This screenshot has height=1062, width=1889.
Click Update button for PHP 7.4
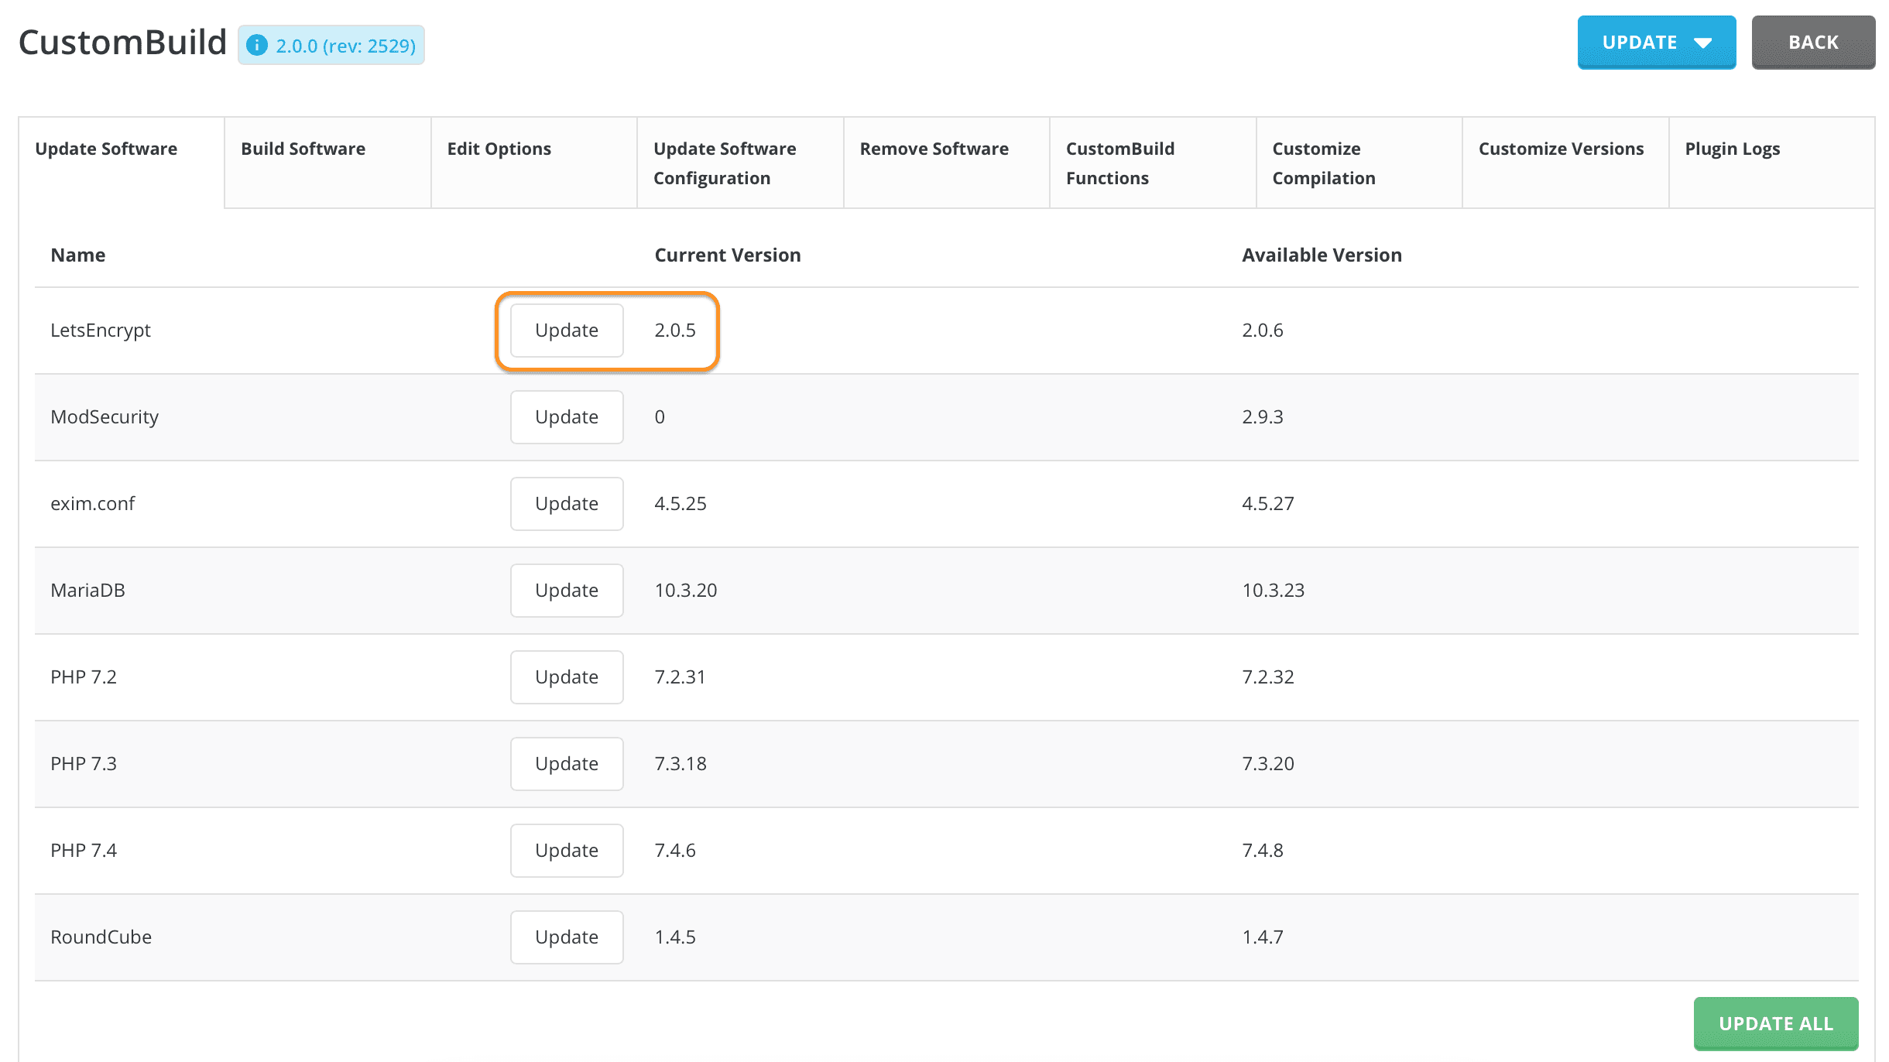point(566,849)
